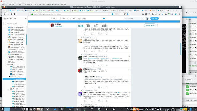
Task: Like the 野田隼人 tweet heart icon
Action: 99,66
